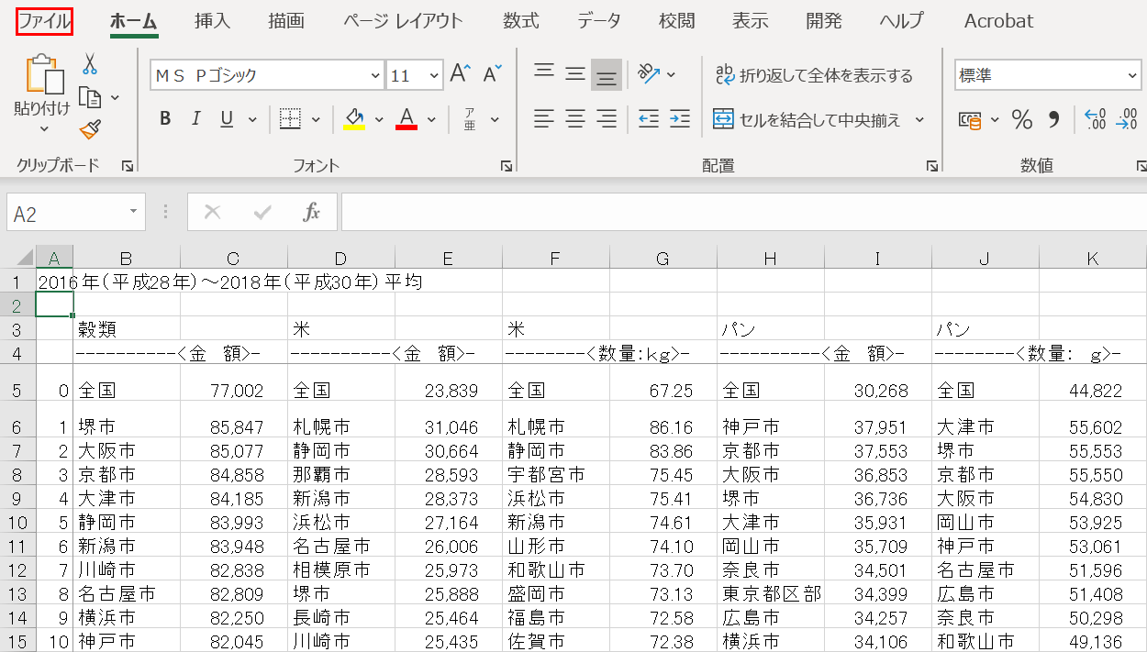This screenshot has height=652, width=1147.
Task: Expand font color dropdown arrow
Action: coord(431,119)
